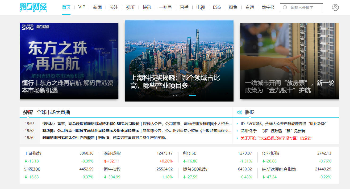Click the 6439.32 S&P value
This screenshot has height=189, width=350.
[x=245, y=169]
